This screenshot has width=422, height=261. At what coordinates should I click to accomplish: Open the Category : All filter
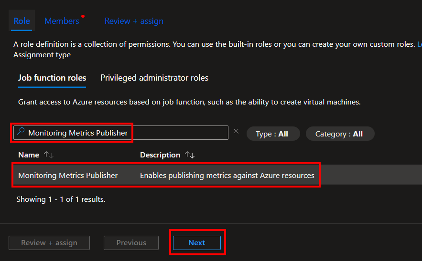pyautogui.click(x=339, y=134)
